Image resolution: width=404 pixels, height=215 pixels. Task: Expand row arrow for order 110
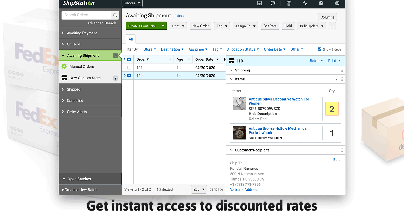click(x=125, y=76)
